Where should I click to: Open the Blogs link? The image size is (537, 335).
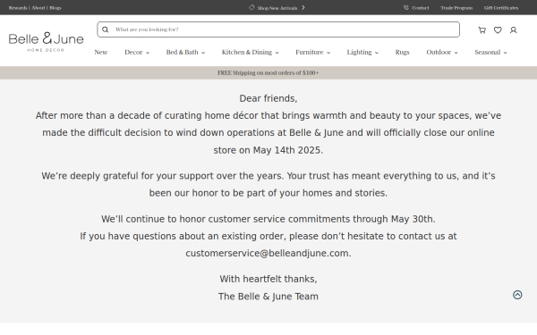click(x=55, y=7)
